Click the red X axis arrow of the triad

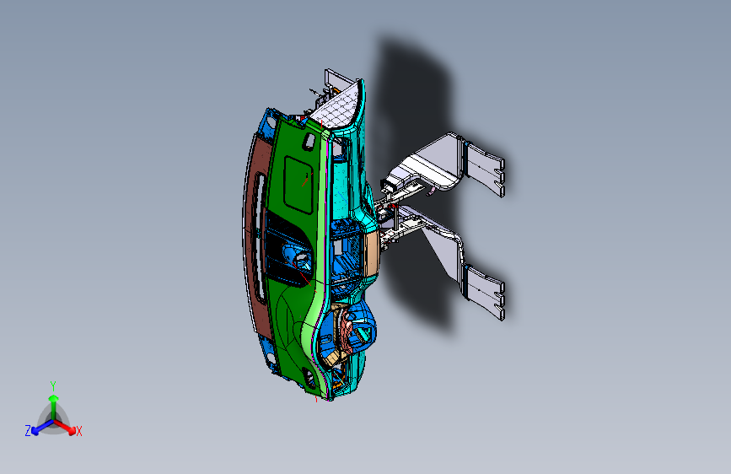pos(66,427)
